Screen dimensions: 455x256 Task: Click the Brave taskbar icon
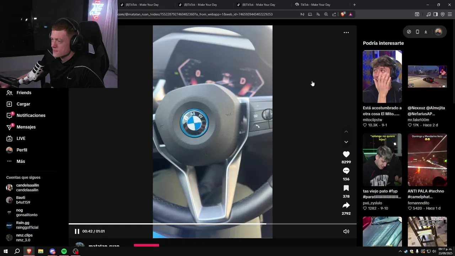pos(29,251)
